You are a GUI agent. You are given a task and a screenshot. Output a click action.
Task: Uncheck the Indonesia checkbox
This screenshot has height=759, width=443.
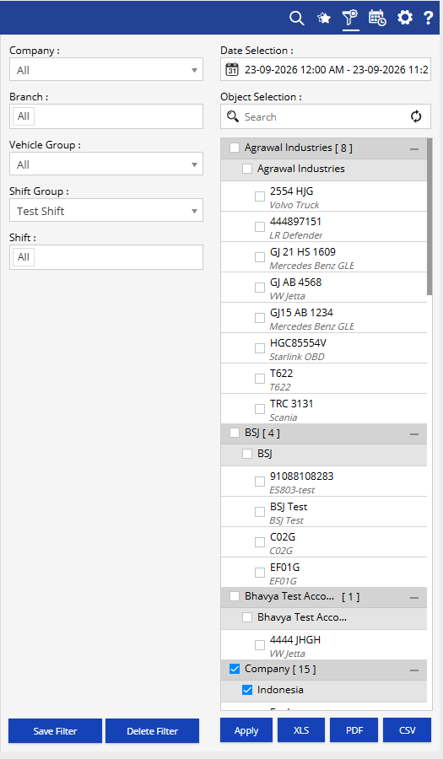click(247, 690)
